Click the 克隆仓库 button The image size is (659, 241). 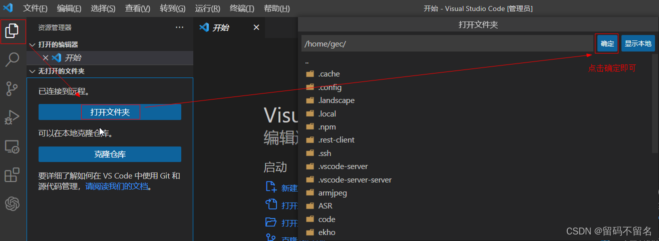coord(110,154)
